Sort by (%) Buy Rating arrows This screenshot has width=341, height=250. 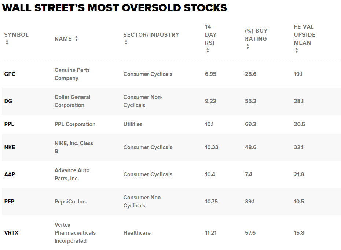click(x=248, y=46)
